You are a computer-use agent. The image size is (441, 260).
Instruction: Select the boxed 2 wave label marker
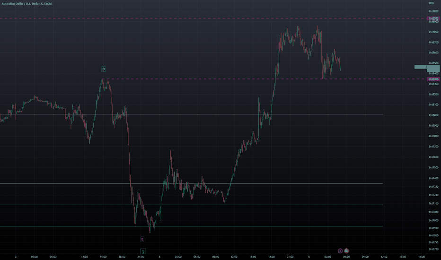(x=143, y=252)
